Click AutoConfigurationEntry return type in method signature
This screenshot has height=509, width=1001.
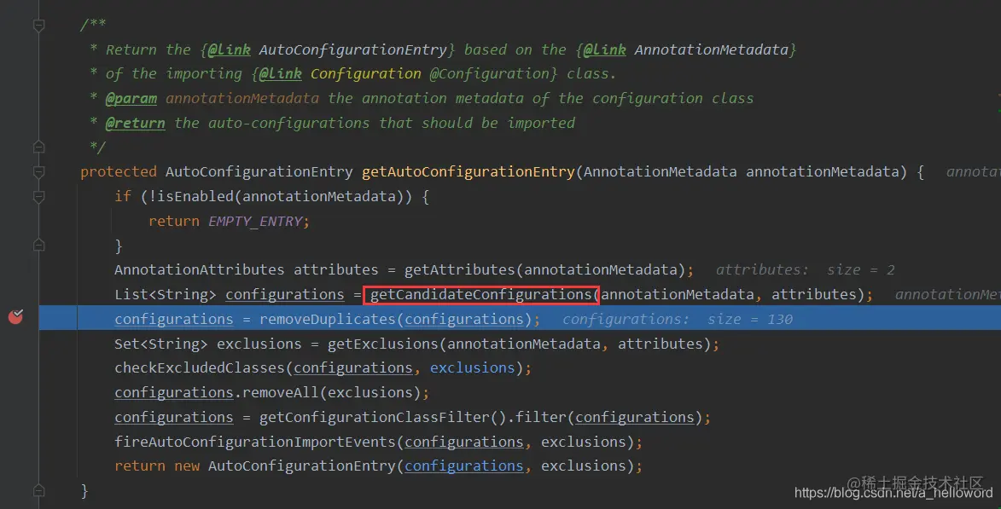259,172
